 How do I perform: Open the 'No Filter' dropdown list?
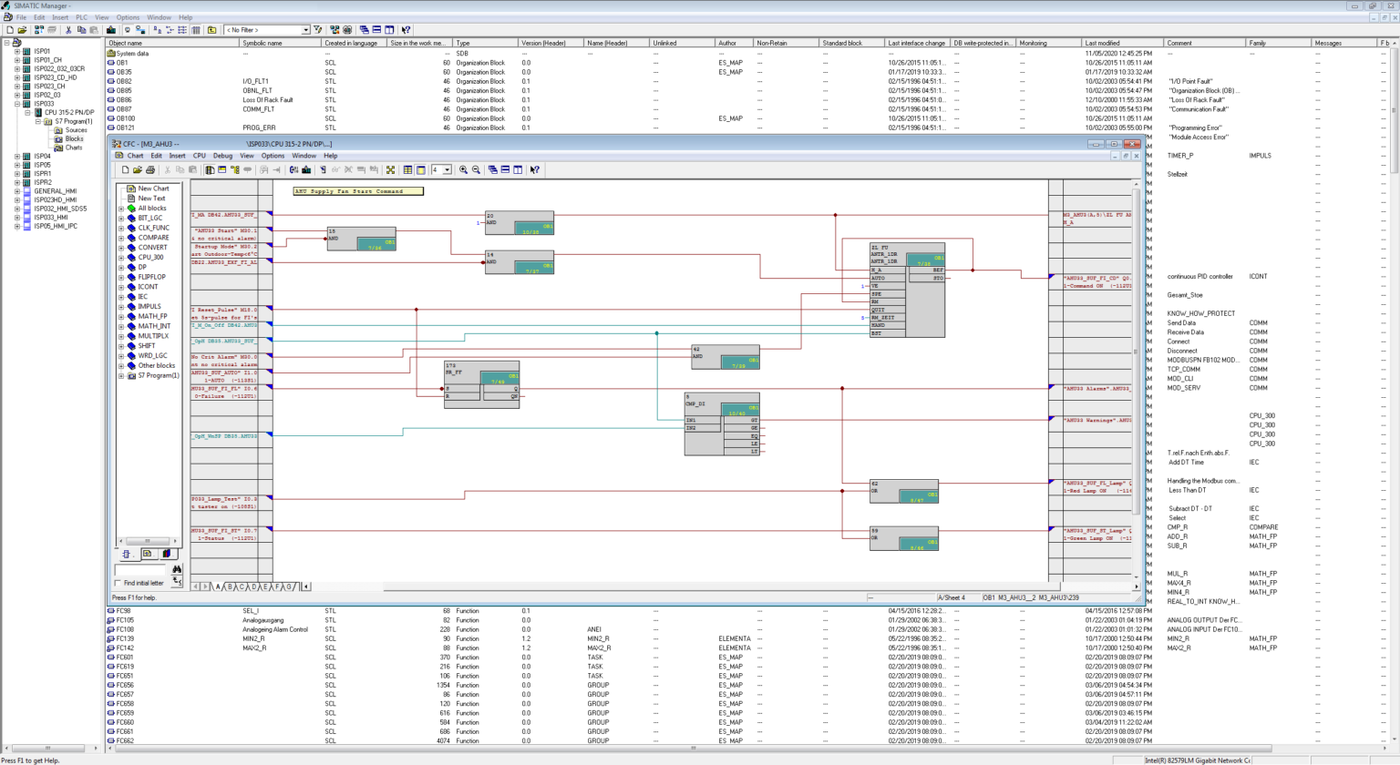pos(307,29)
